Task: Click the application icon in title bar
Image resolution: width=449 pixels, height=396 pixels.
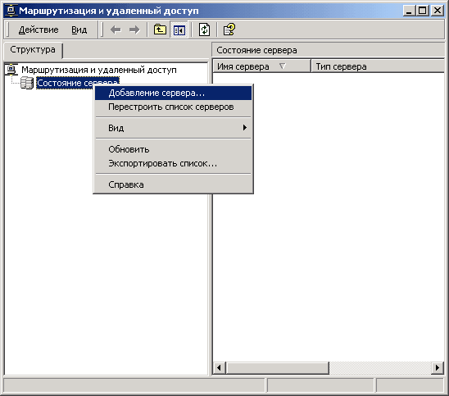Action: click(11, 11)
